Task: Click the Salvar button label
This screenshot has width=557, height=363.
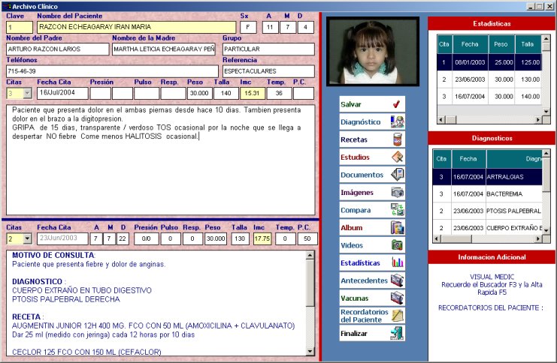Action: click(x=350, y=104)
